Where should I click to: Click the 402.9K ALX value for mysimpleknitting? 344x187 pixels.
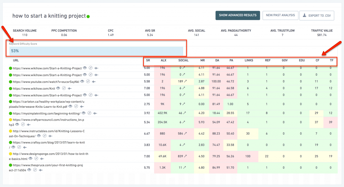point(162,113)
